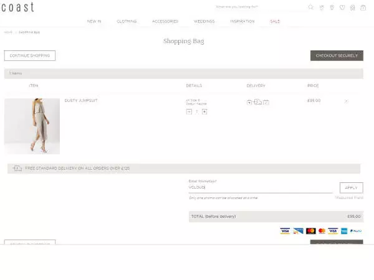Screen dimensions: 374x280
Task: Open the New In menu
Action: point(94,21)
